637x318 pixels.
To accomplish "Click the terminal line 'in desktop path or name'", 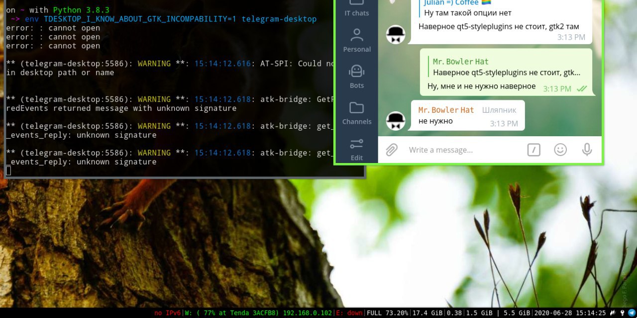I will (x=60, y=73).
